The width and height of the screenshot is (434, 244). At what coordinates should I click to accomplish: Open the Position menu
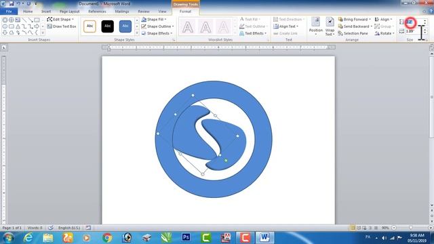pos(315,26)
